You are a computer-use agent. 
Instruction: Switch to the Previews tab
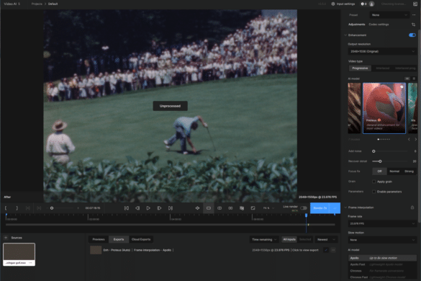click(99, 239)
